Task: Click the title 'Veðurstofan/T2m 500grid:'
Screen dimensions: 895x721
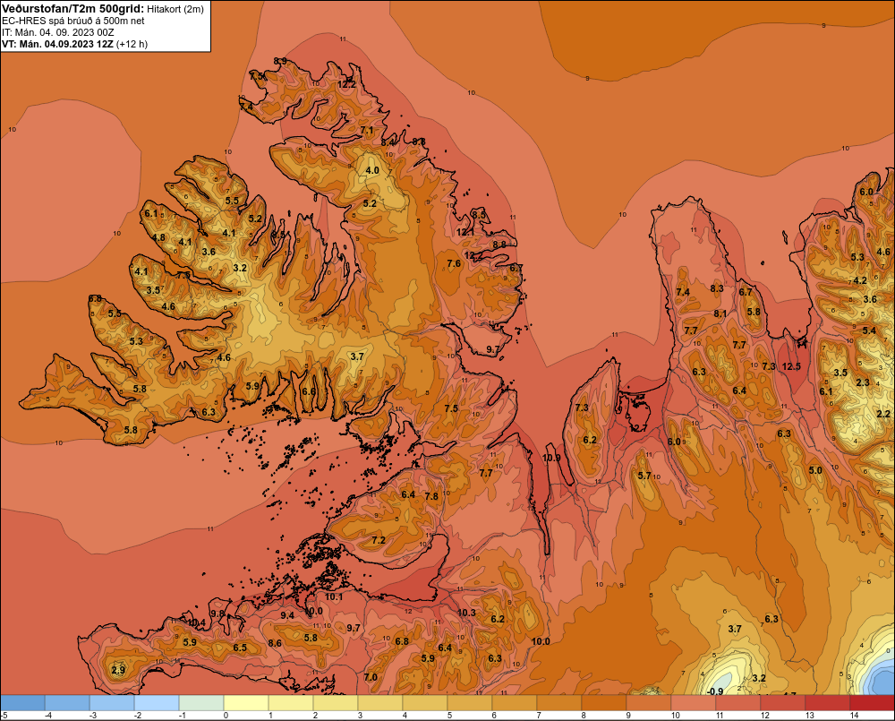Action: (72, 9)
